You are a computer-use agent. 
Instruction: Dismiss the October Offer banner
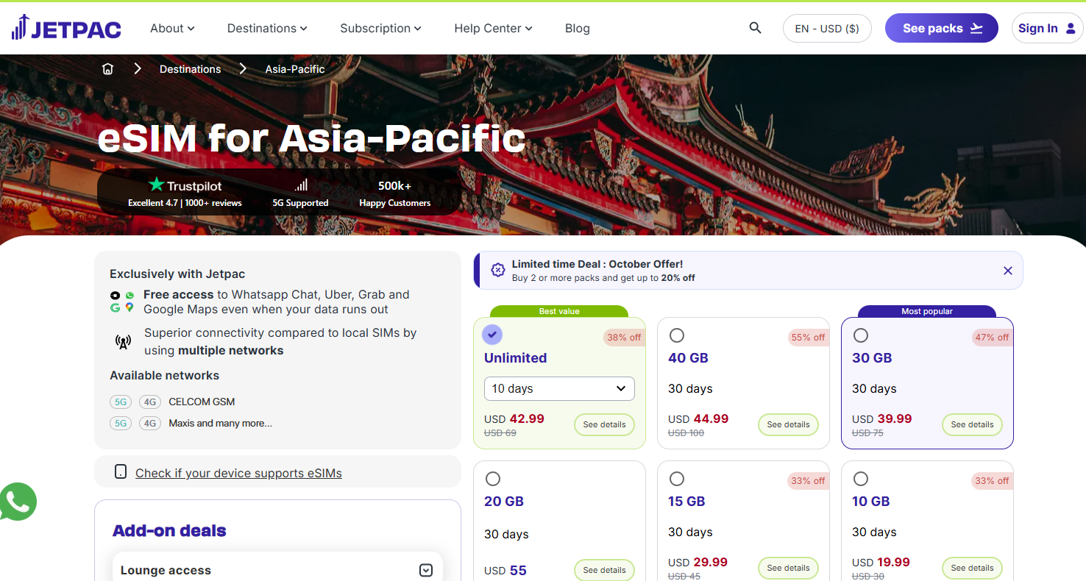point(1008,271)
